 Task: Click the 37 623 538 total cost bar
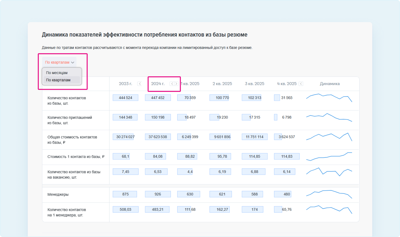158,137
